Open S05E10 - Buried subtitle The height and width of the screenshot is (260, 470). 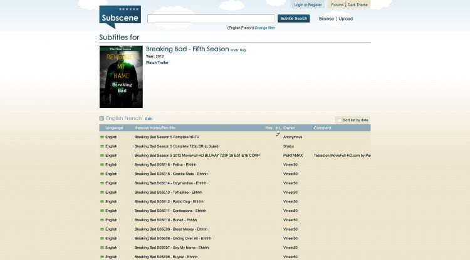(x=165, y=220)
